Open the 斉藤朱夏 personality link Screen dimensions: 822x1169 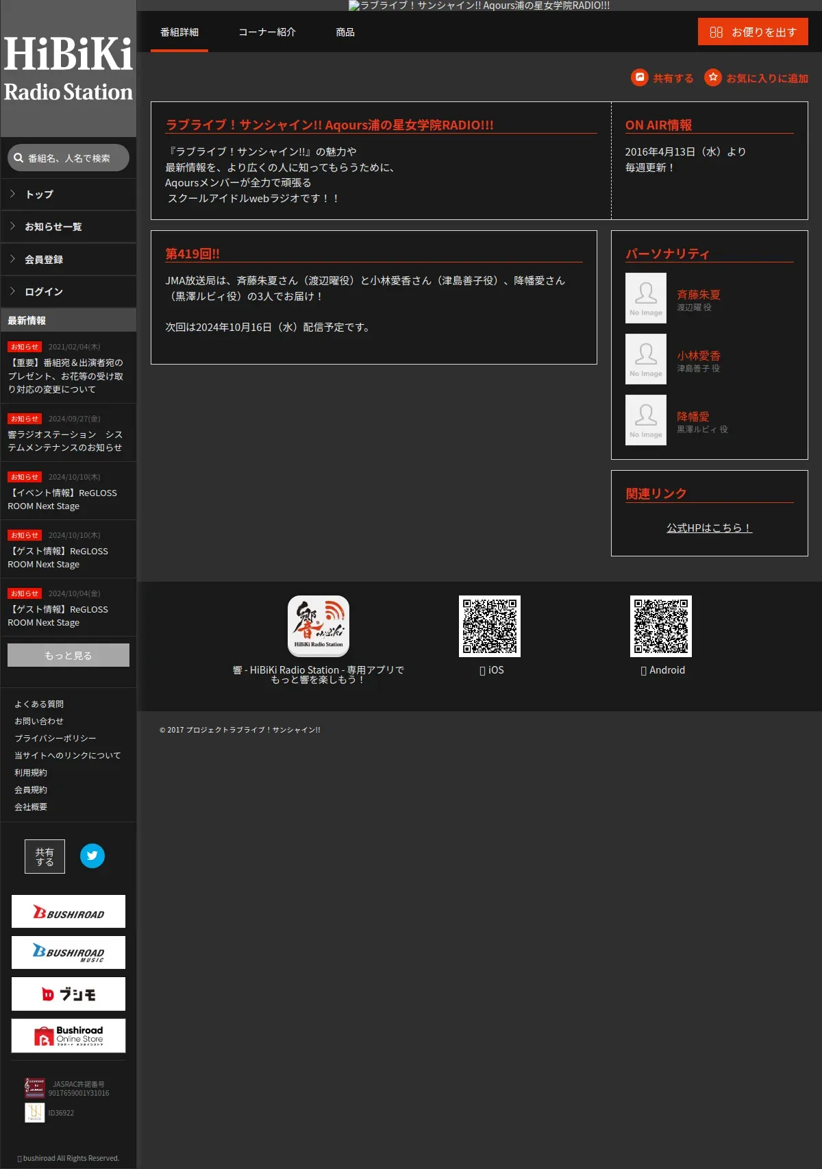tap(699, 295)
